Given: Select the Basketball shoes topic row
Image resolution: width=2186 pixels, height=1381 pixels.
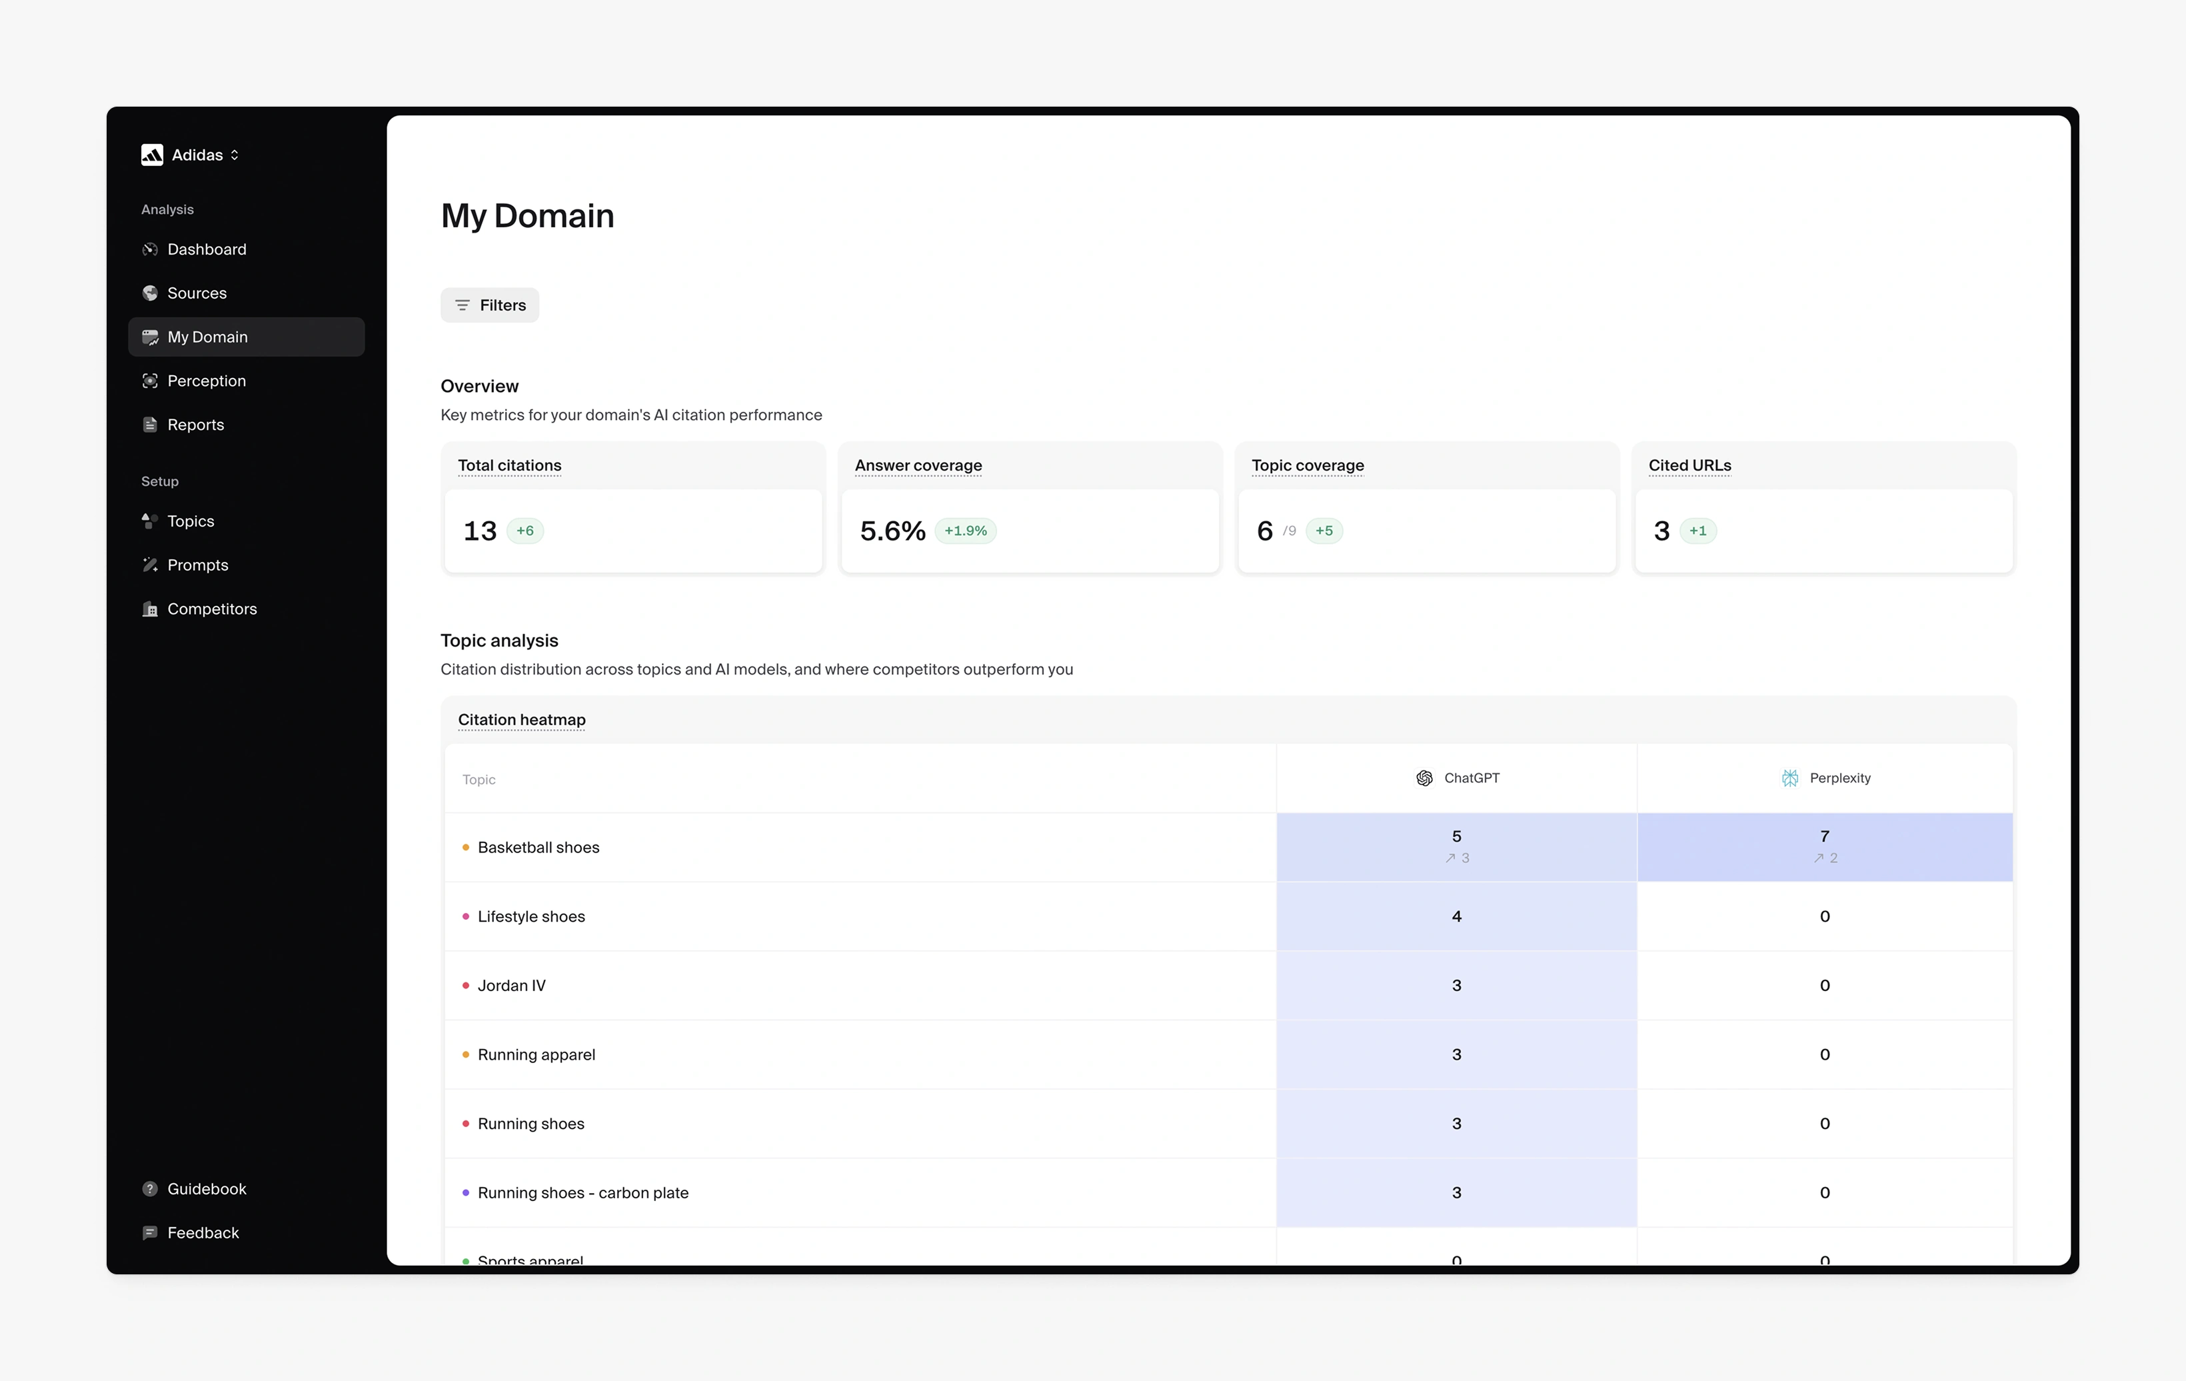Looking at the screenshot, I should pyautogui.click(x=860, y=848).
